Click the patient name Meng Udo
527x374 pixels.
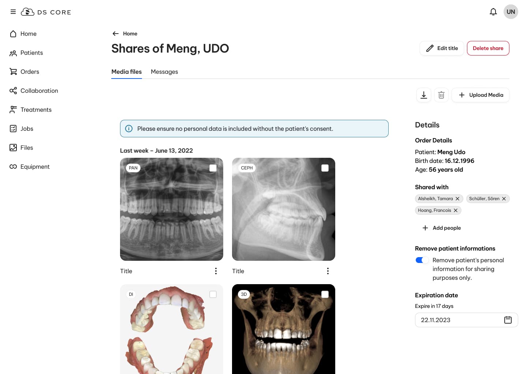[451, 152]
